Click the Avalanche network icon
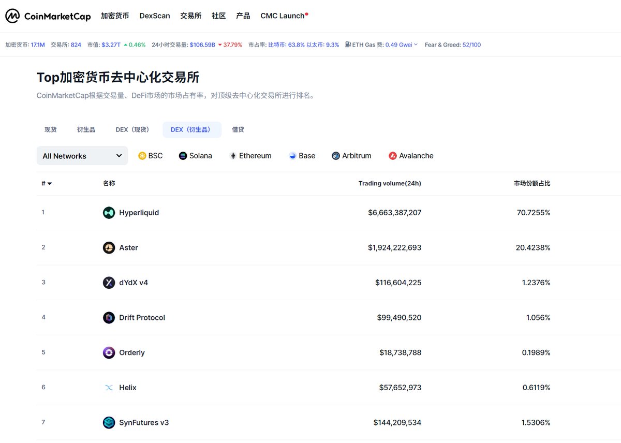The height and width of the screenshot is (443, 621). point(393,156)
